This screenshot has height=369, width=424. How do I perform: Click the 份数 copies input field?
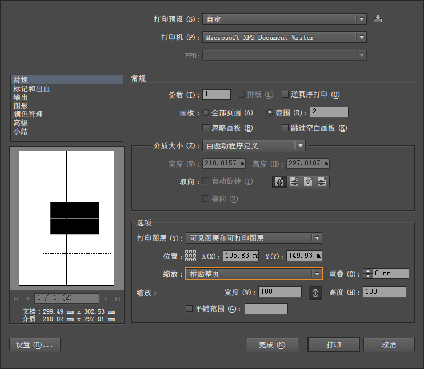(217, 95)
